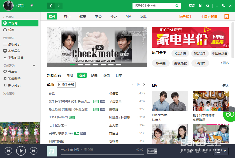Click the 播放全部 button
The width and height of the screenshot is (235, 158).
pos(66,84)
